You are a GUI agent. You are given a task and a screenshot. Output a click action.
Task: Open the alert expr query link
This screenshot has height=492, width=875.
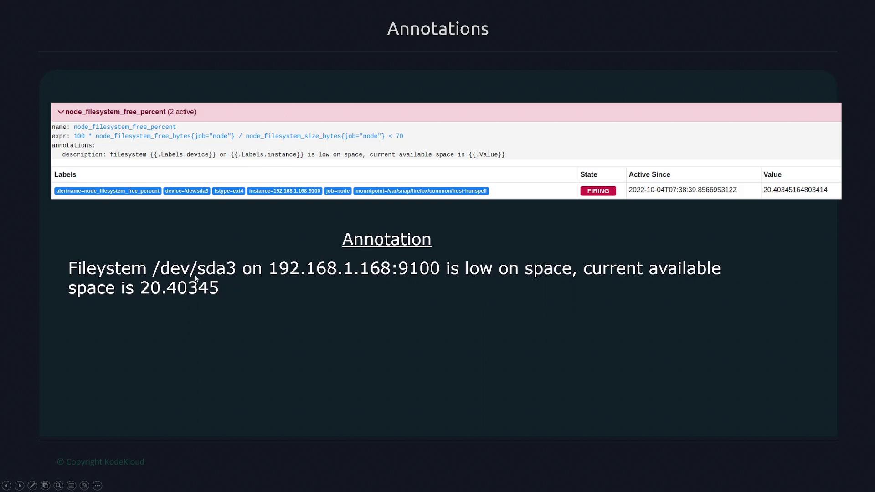pos(238,136)
